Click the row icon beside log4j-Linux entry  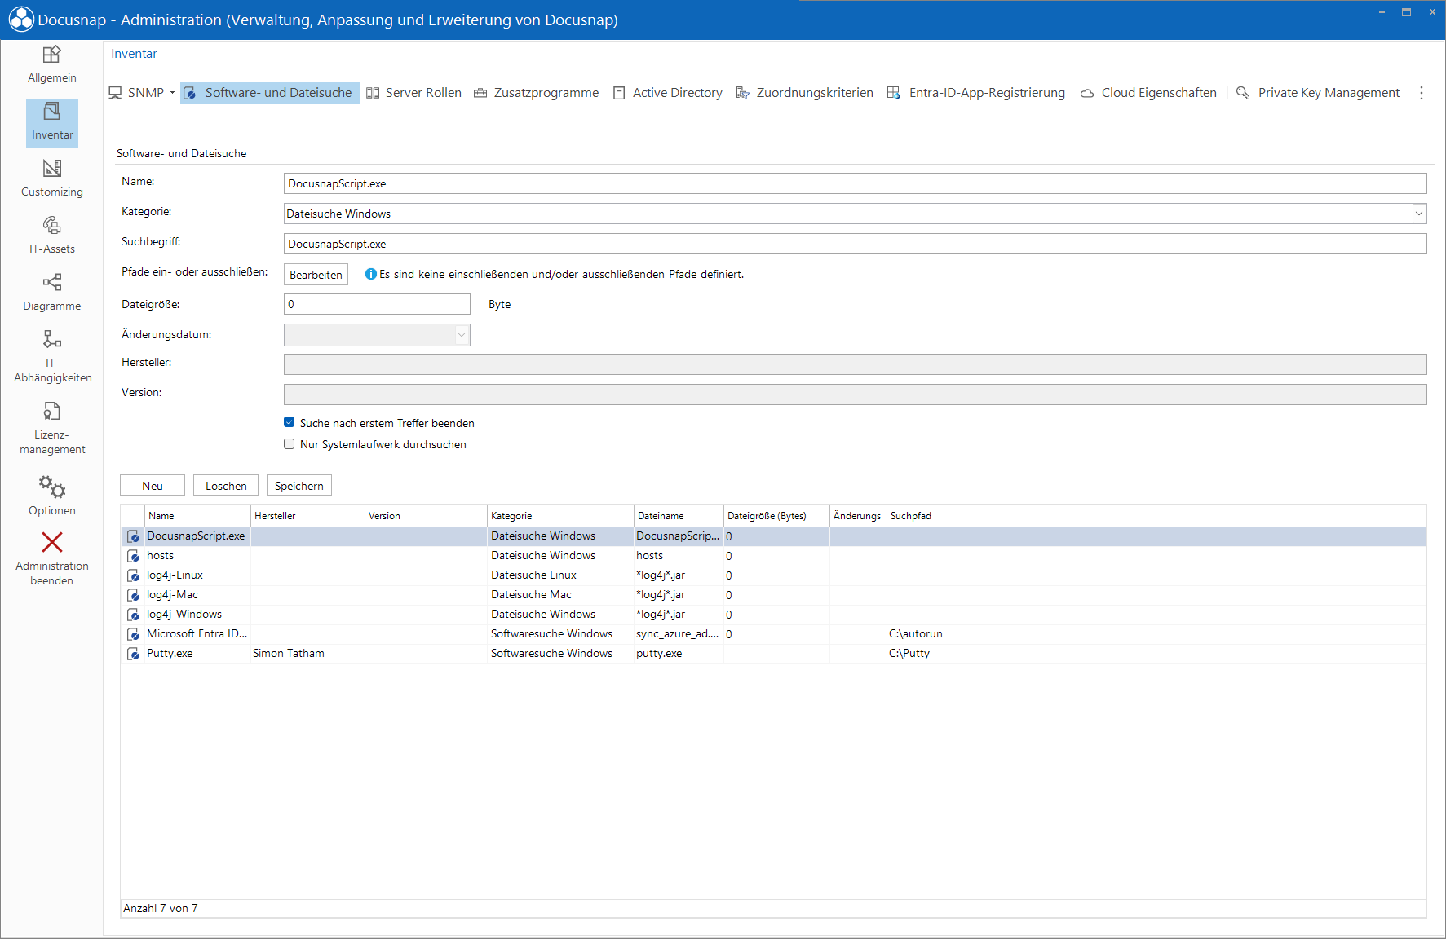133,575
